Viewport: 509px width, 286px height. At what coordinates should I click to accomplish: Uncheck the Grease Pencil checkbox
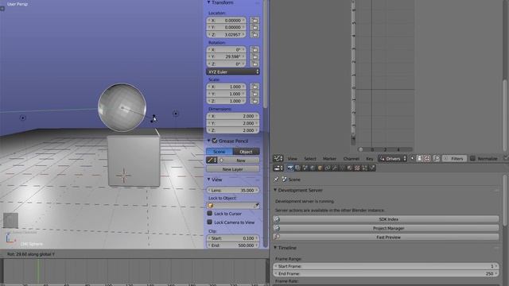(215, 141)
